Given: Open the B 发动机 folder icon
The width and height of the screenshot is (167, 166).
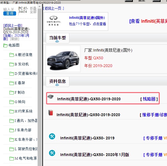Looking at the screenshot, I should (x=11, y=64).
